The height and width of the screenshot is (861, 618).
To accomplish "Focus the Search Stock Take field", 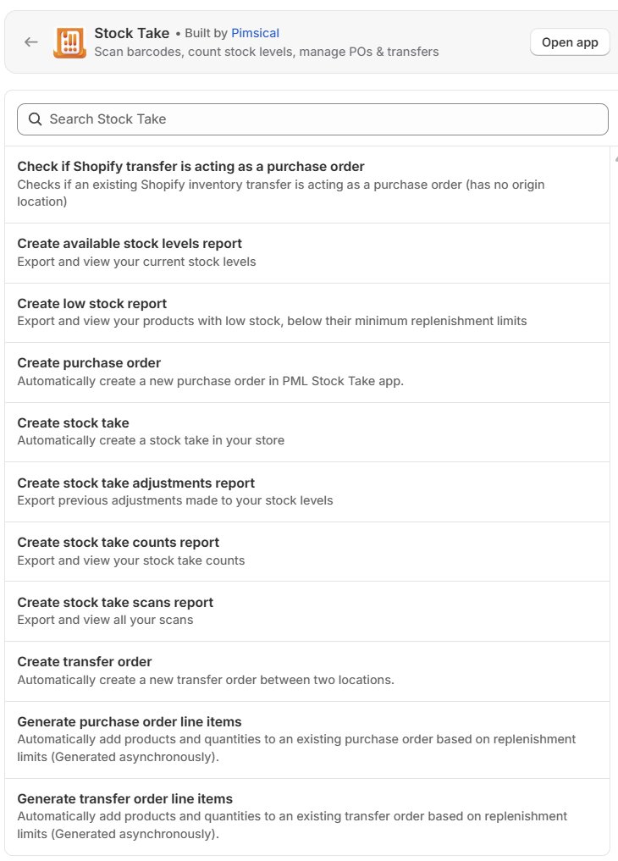I will (x=312, y=119).
